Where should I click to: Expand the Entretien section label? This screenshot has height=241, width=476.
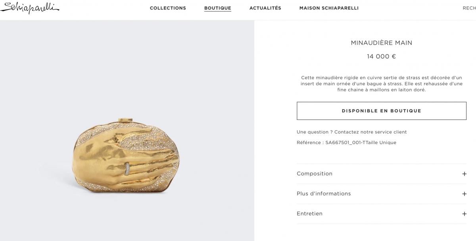tap(309, 214)
